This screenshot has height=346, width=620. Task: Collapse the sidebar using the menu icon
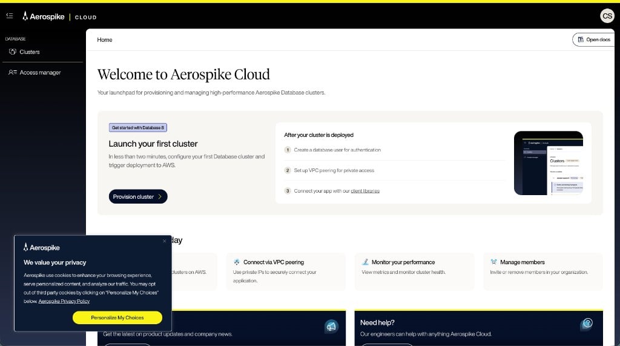click(x=10, y=16)
